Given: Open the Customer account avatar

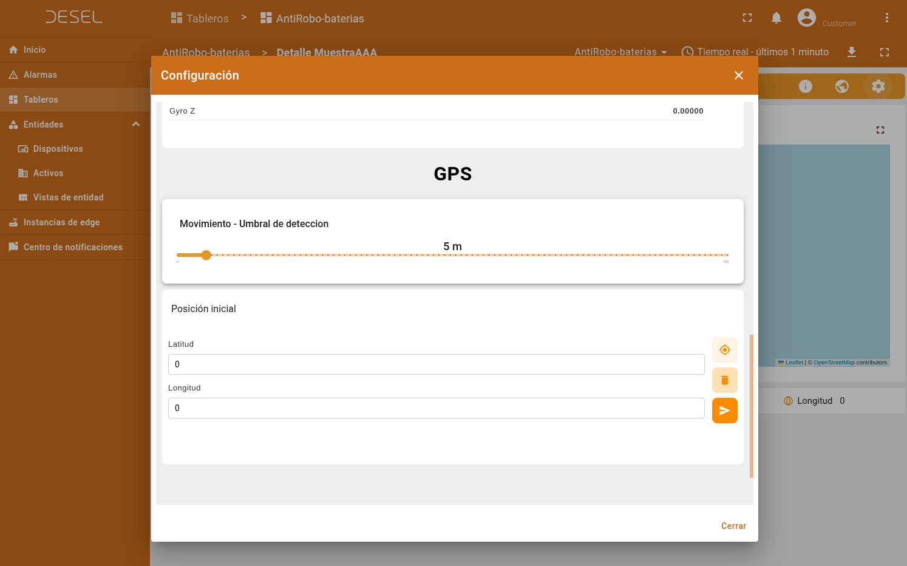Looking at the screenshot, I should [x=806, y=18].
